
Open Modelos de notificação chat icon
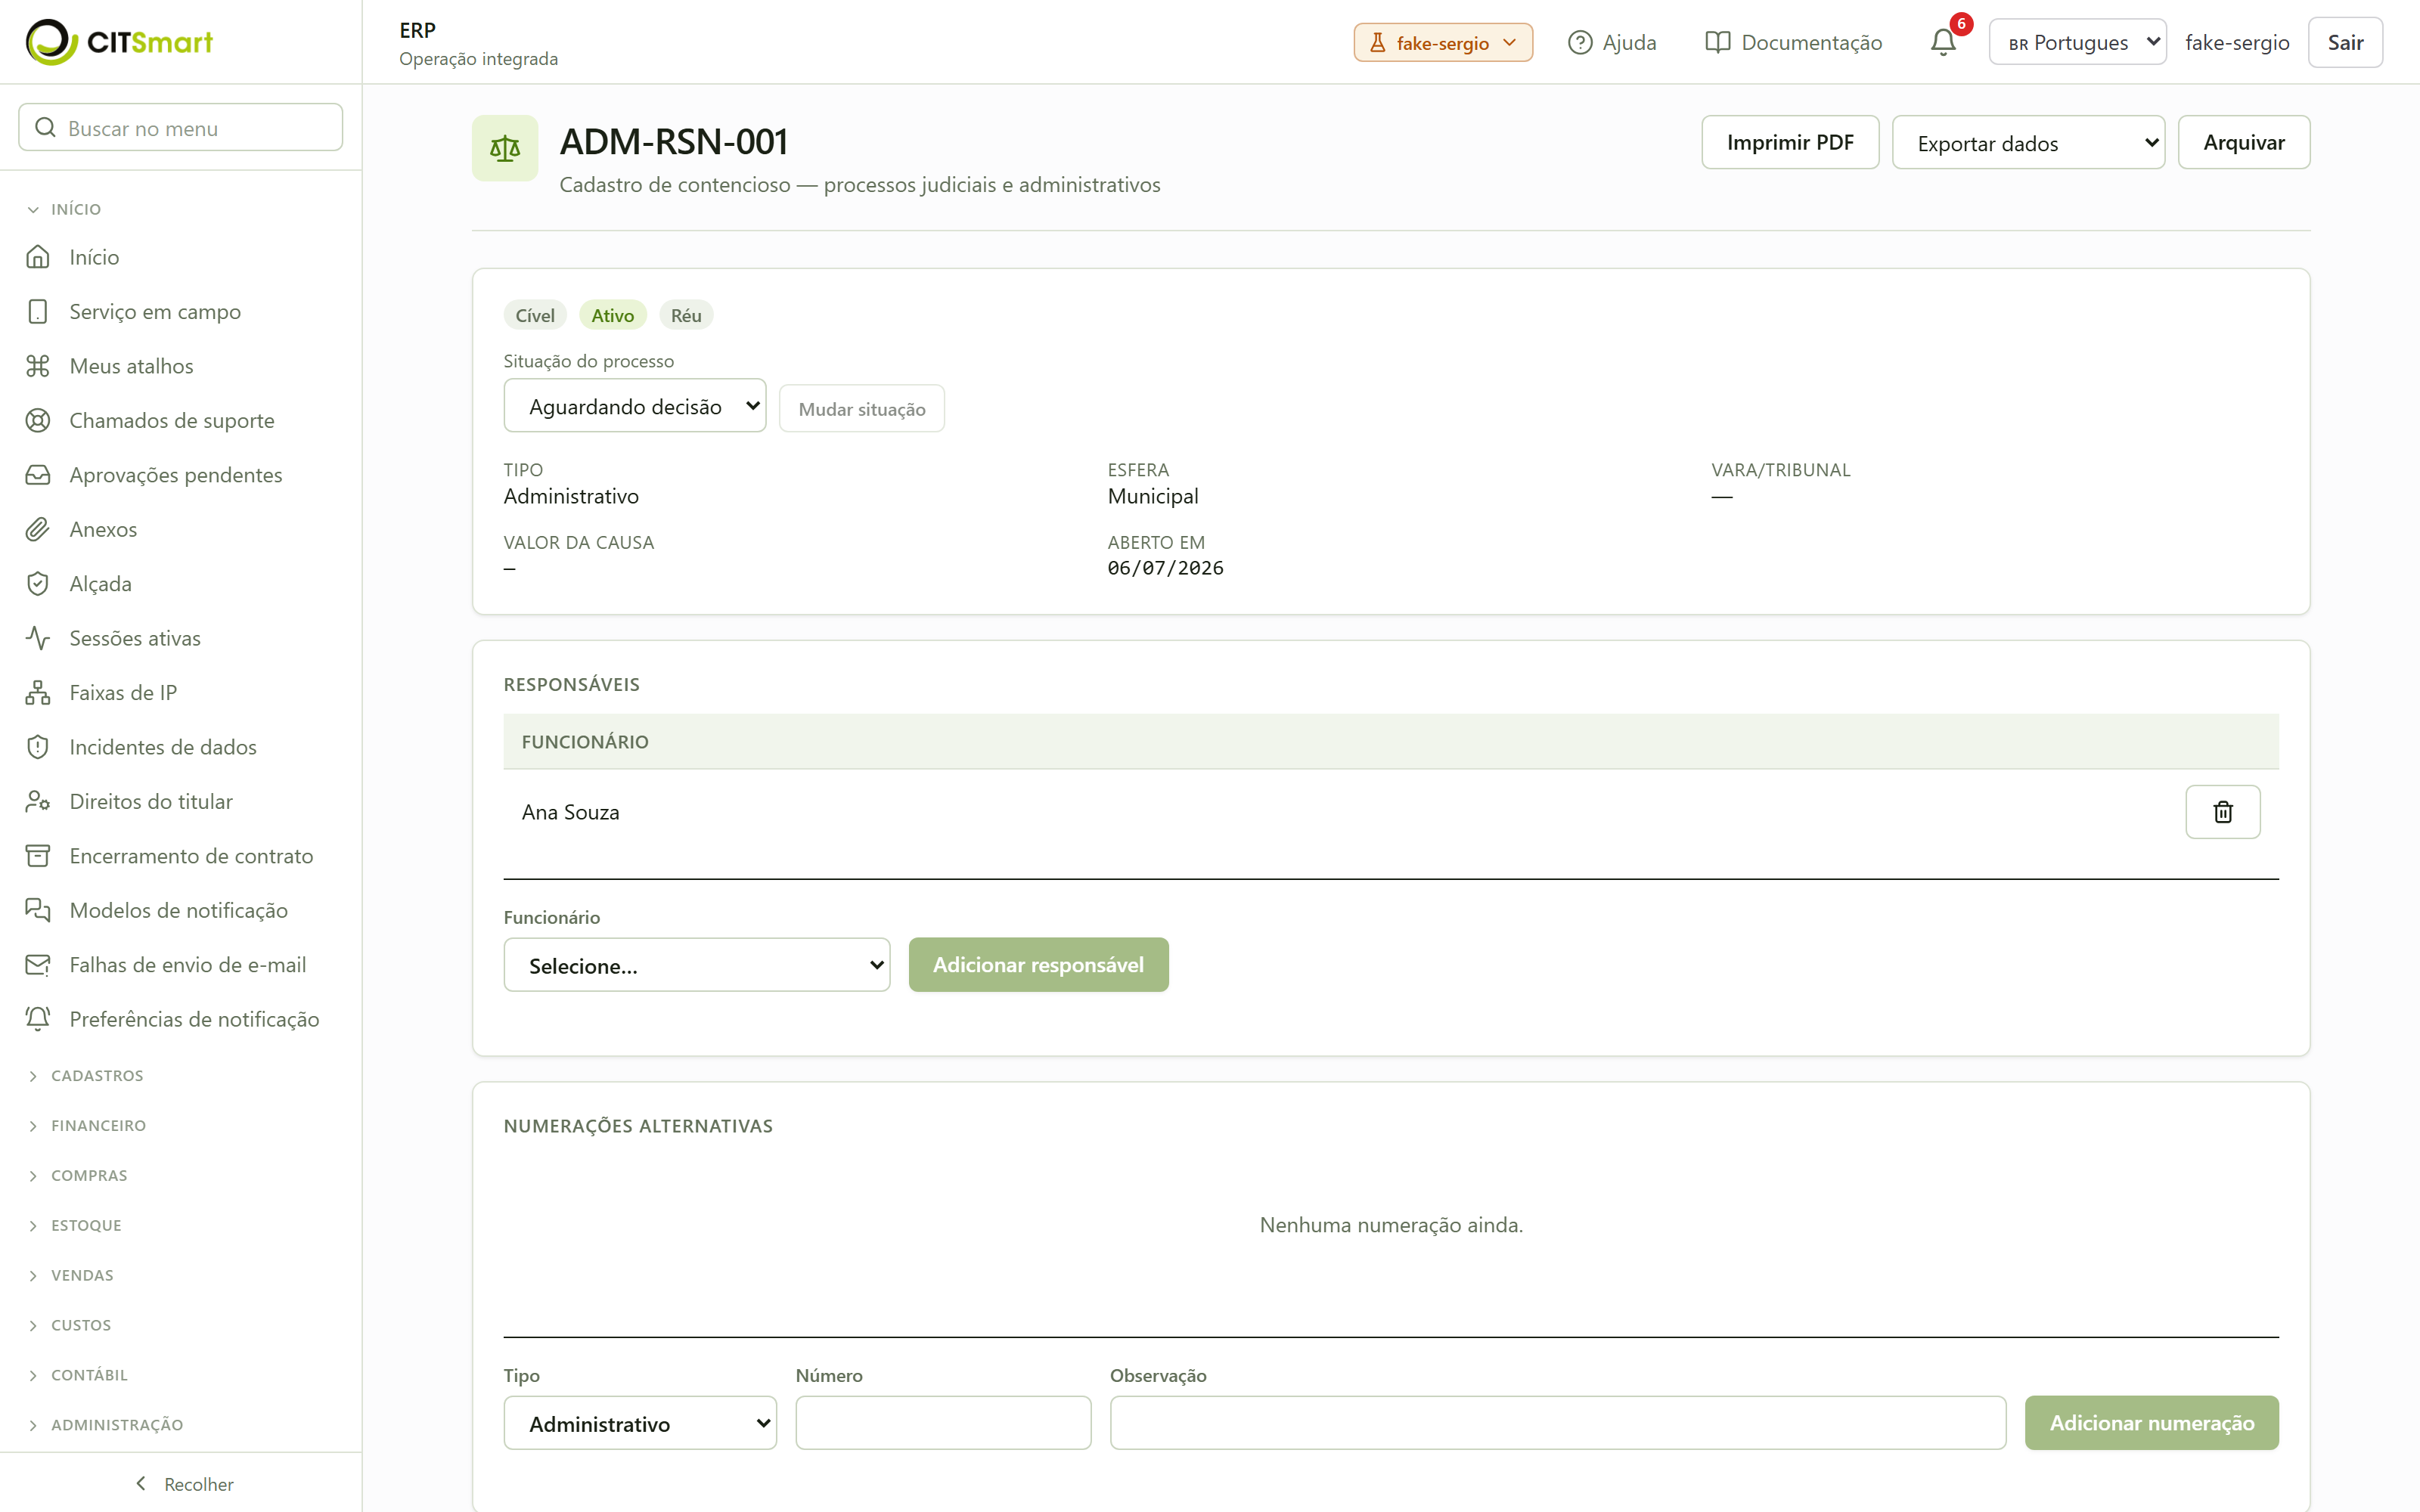(x=38, y=910)
